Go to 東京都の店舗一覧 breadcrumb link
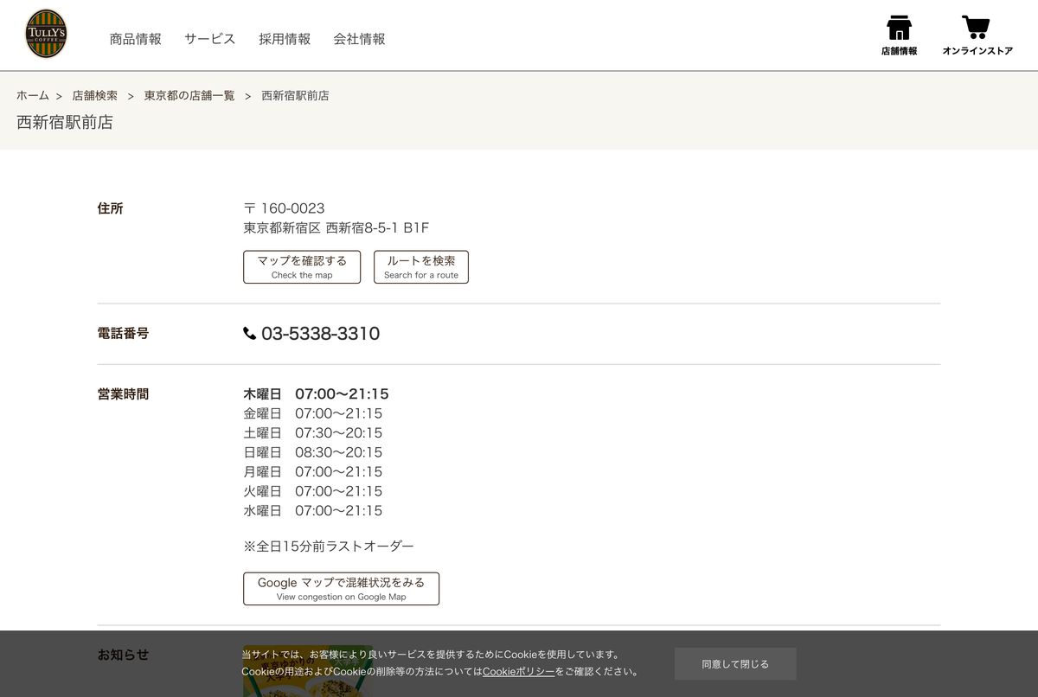The width and height of the screenshot is (1038, 697). tap(189, 96)
